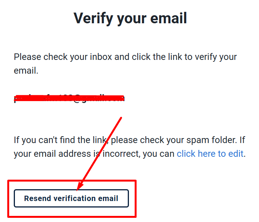This screenshot has height=222, width=259.
Task: Click the top edge of the red highlight box
Action: tap(72, 181)
